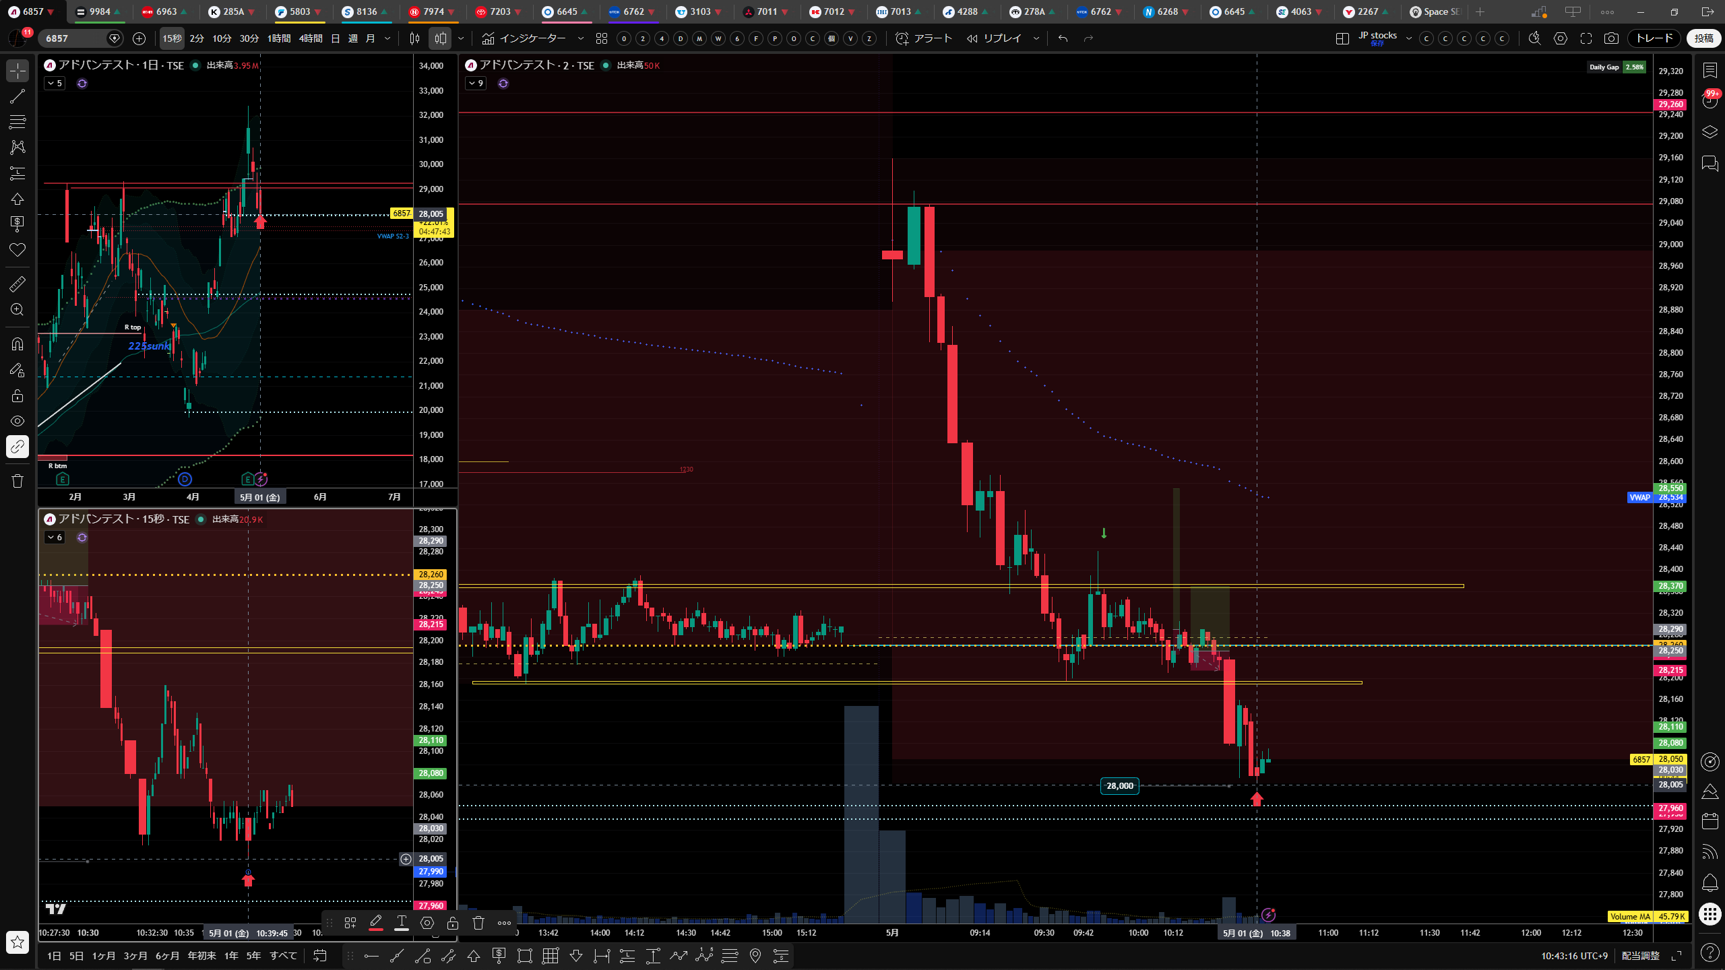
Task: Switch to the Space SE tab
Action: point(1435,11)
